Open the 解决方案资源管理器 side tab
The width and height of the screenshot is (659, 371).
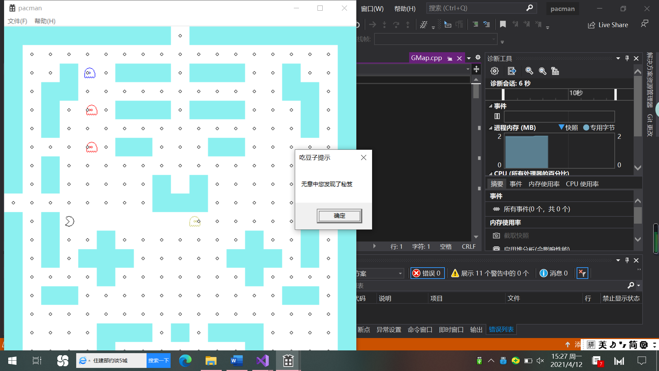[650, 80]
